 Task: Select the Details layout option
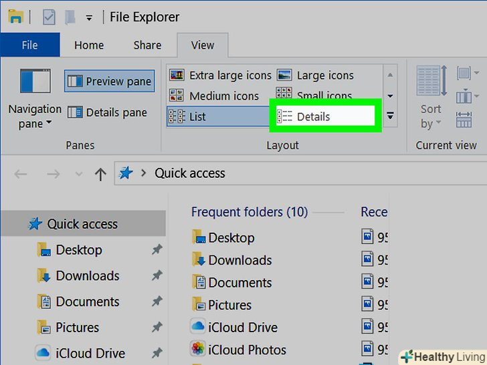pyautogui.click(x=325, y=116)
